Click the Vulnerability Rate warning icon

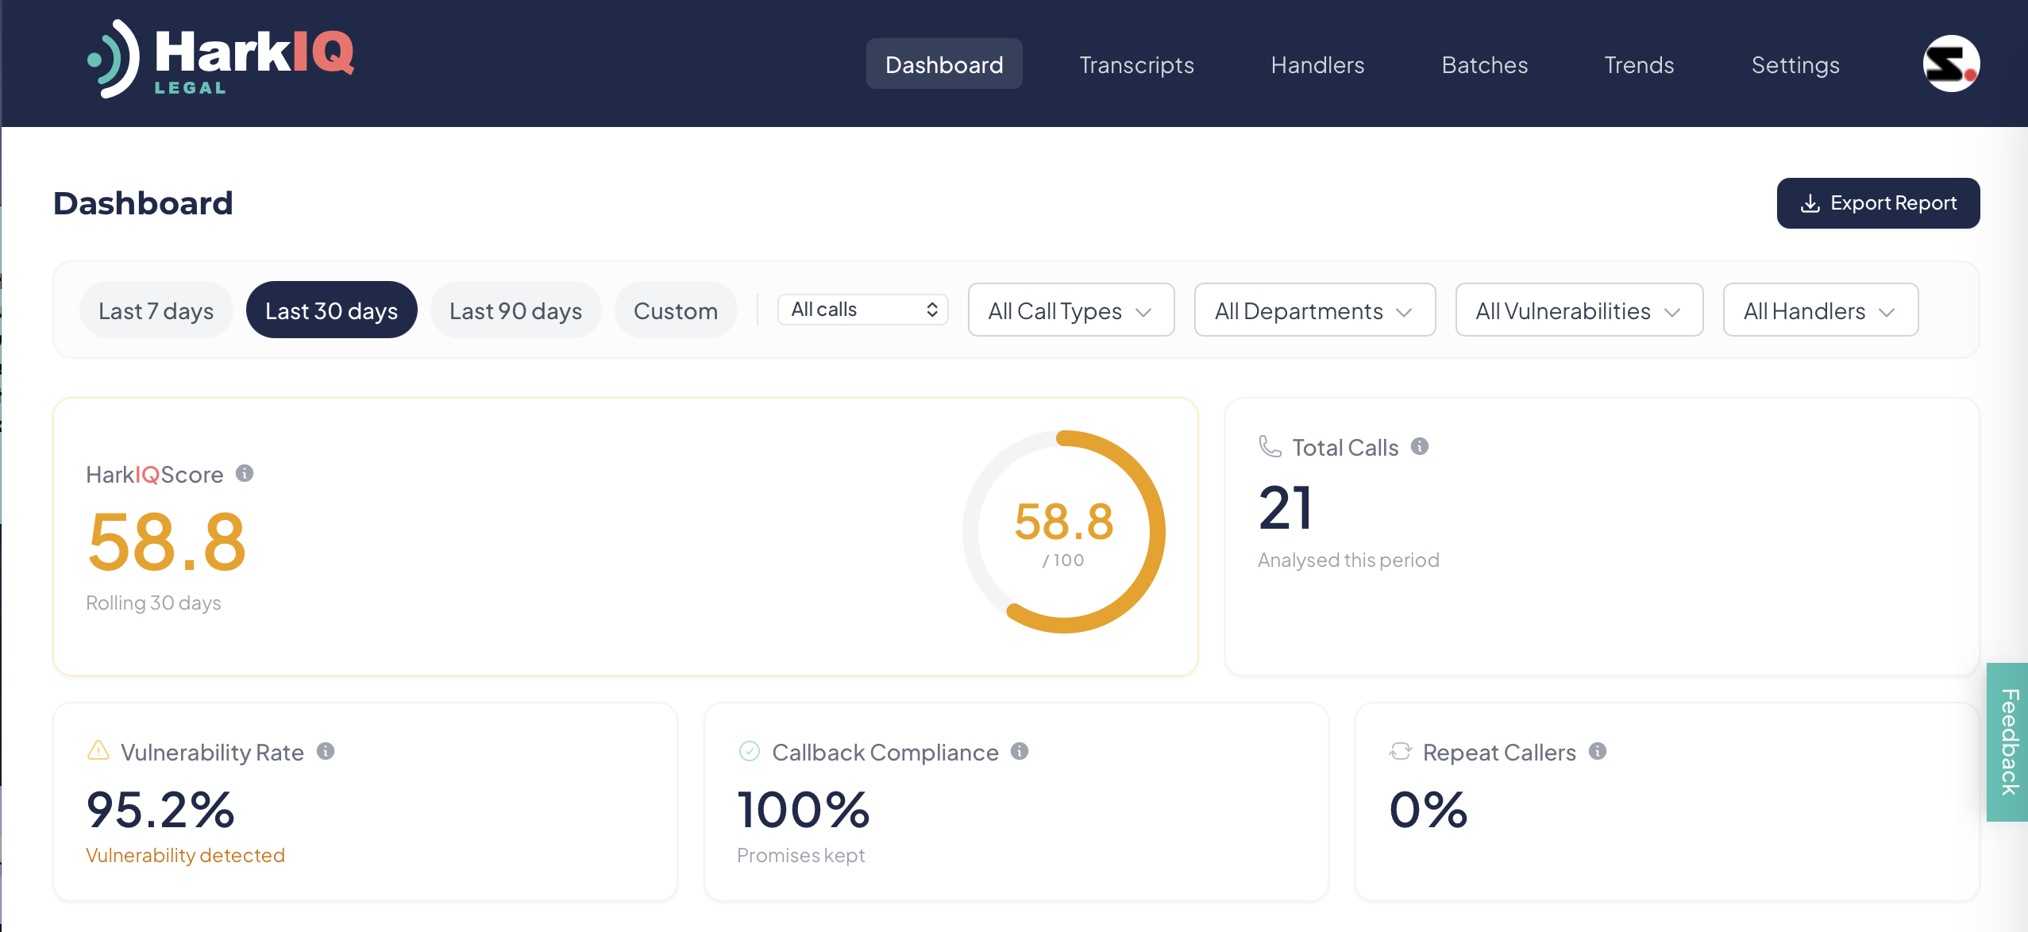click(97, 751)
